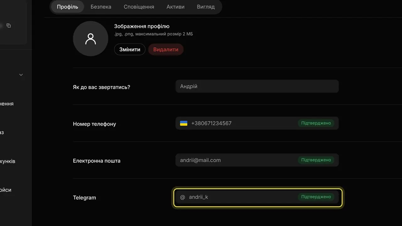Click the Ukraine flag country selector
Viewport: 402px width, 226px height.
tap(184, 123)
